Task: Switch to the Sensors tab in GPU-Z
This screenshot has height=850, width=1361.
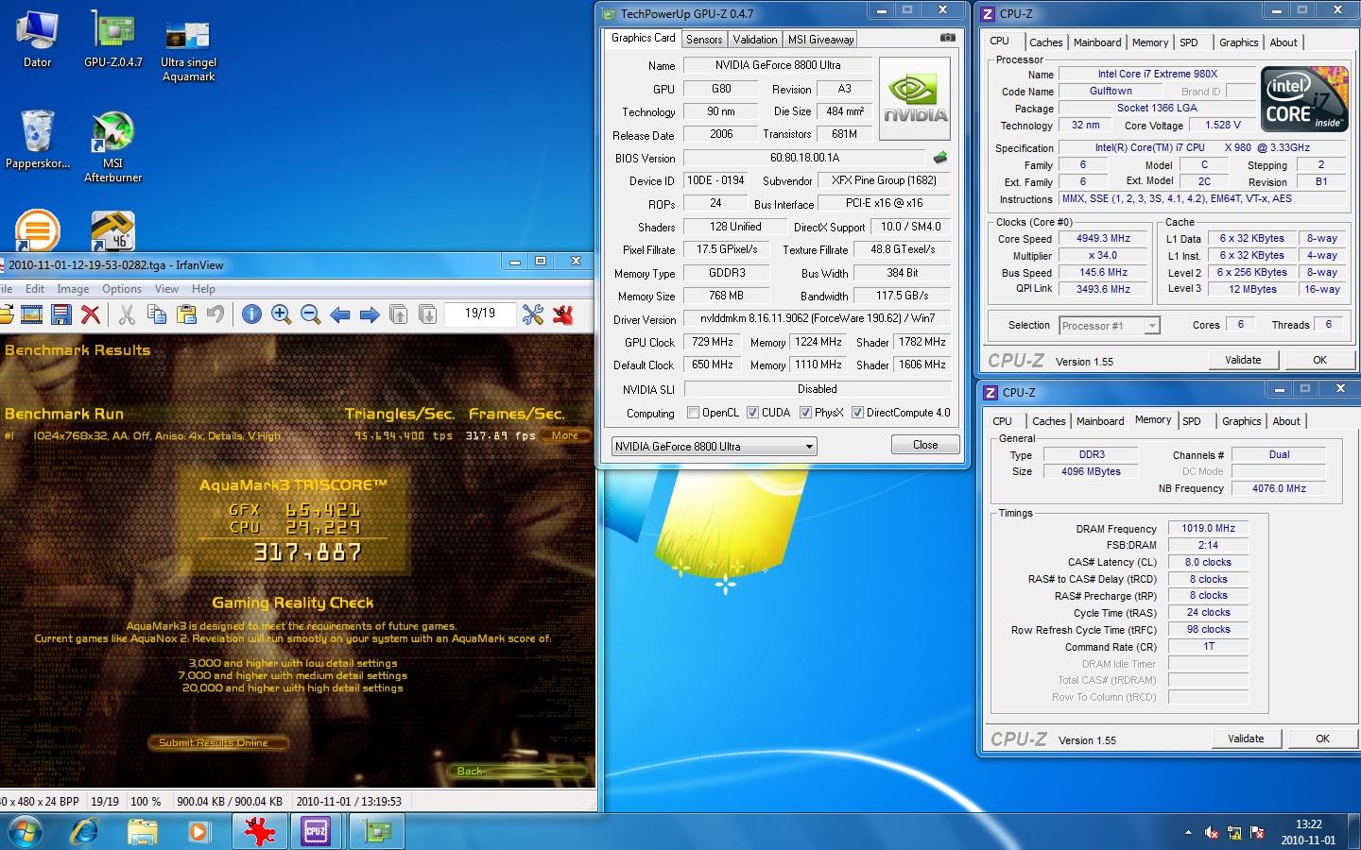Action: (704, 39)
